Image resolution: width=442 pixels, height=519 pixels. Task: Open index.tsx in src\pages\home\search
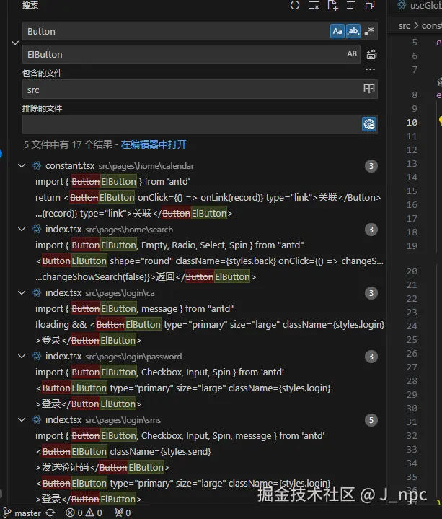click(x=63, y=230)
